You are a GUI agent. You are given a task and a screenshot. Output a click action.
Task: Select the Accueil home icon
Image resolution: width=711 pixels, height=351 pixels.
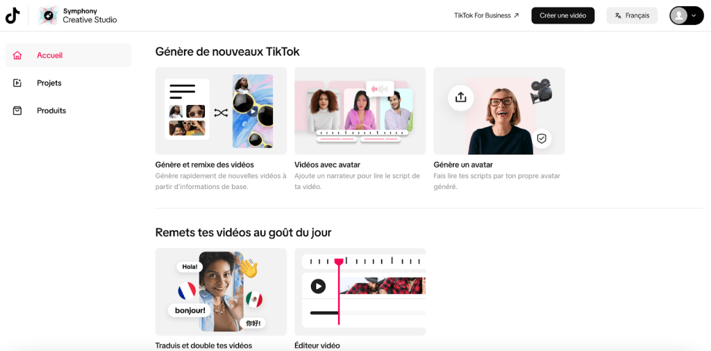17,56
